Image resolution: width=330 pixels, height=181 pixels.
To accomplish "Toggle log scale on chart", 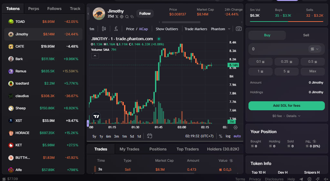I will pyautogui.click(x=228, y=136).
